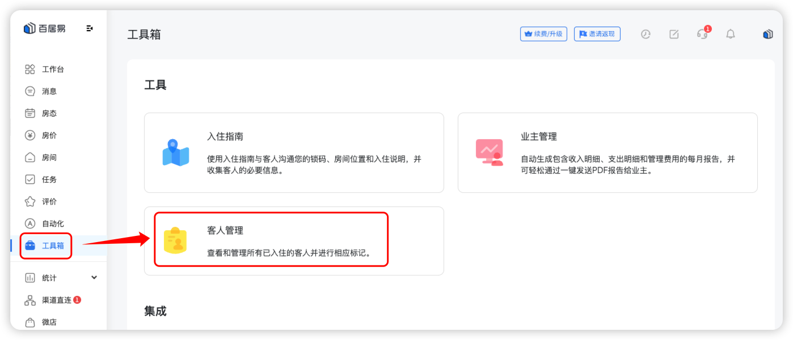Open customer support headset icon
The image size is (793, 340).
[702, 34]
